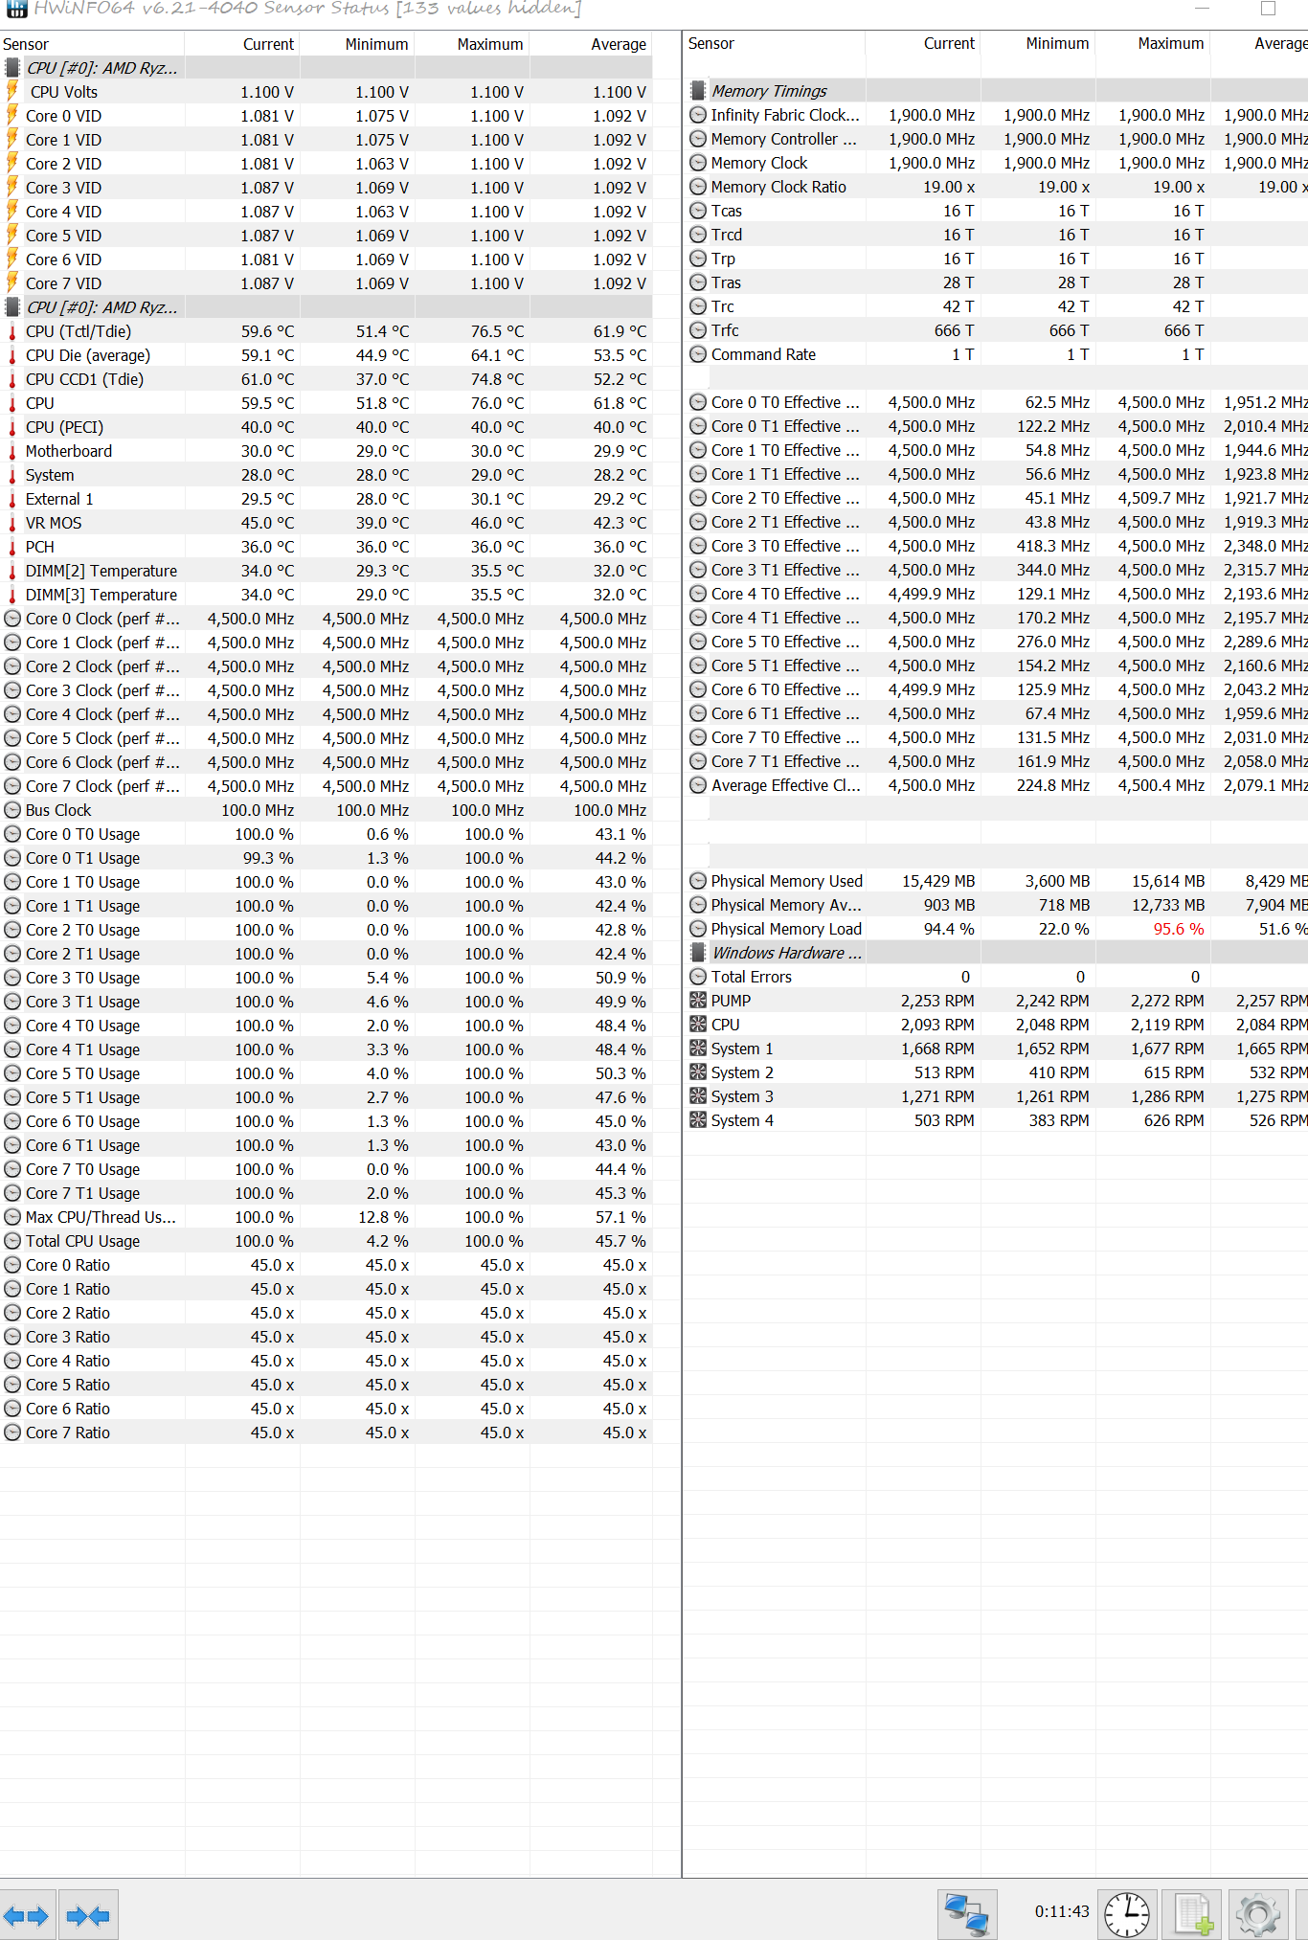The image size is (1308, 1940).
Task: Select the Physical Memory Load row
Action: [996, 929]
